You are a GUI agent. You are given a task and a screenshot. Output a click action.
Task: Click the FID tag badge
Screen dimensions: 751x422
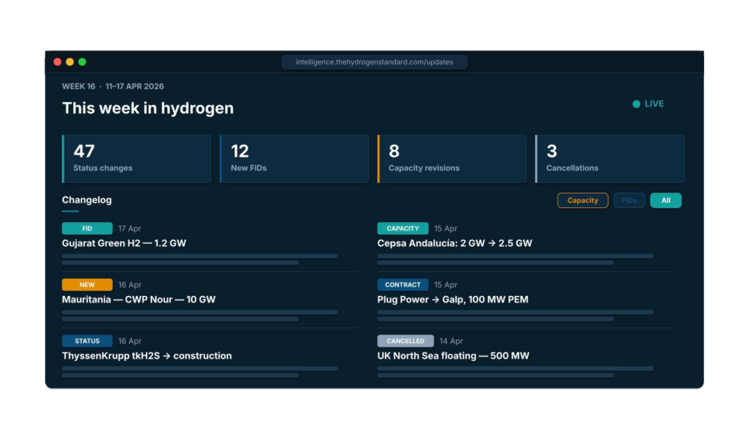(87, 229)
